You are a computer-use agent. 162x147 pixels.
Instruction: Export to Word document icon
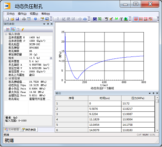point(95,19)
